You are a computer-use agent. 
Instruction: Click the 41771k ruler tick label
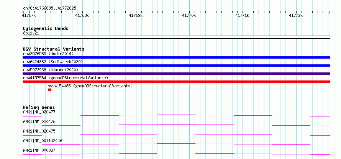point(242,15)
